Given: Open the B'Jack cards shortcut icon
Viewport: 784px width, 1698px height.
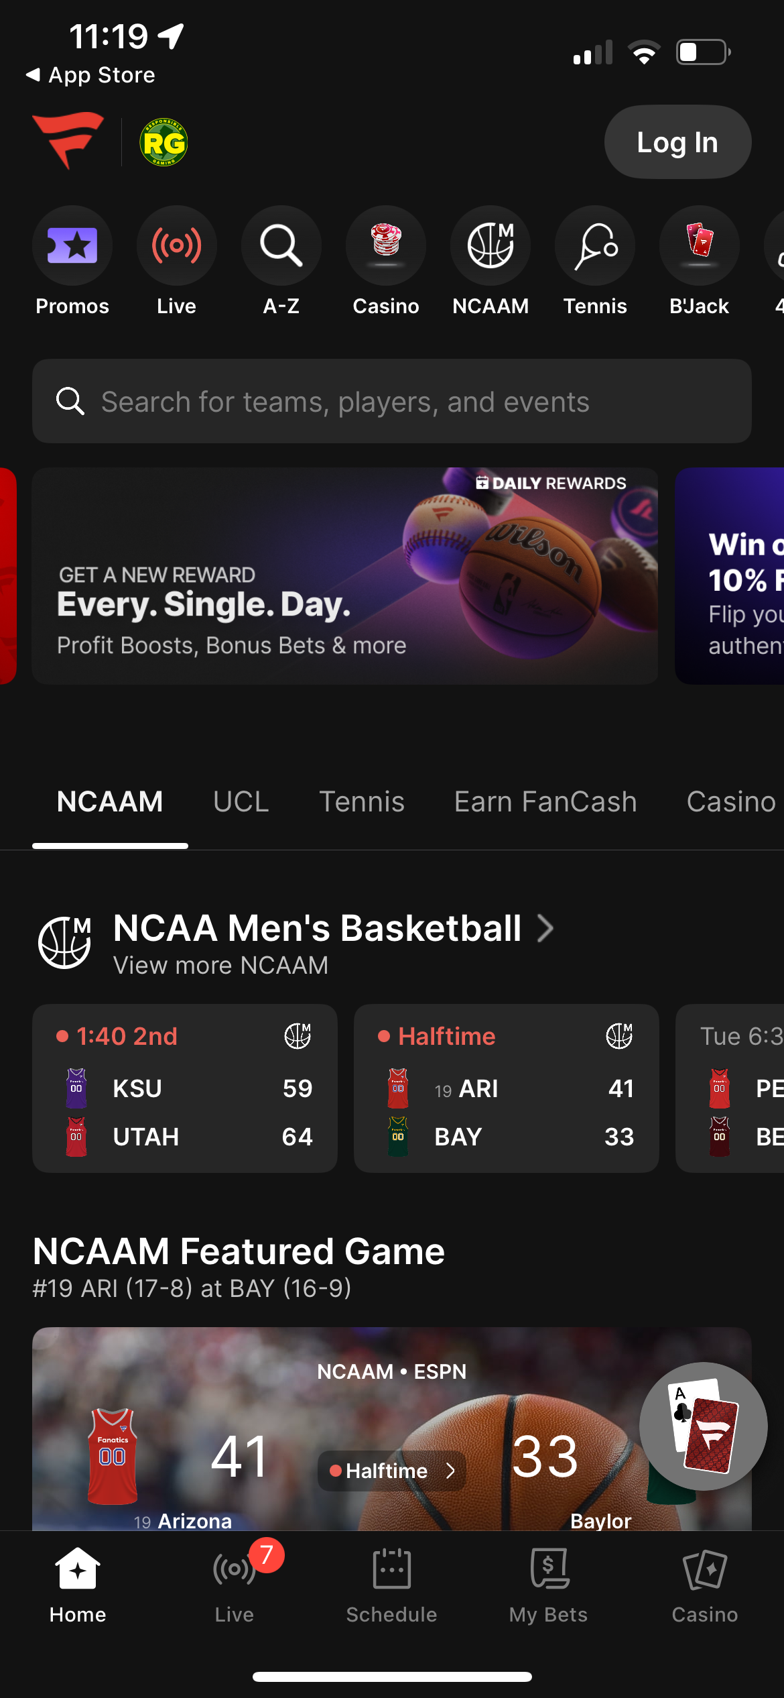Looking at the screenshot, I should 700,245.
